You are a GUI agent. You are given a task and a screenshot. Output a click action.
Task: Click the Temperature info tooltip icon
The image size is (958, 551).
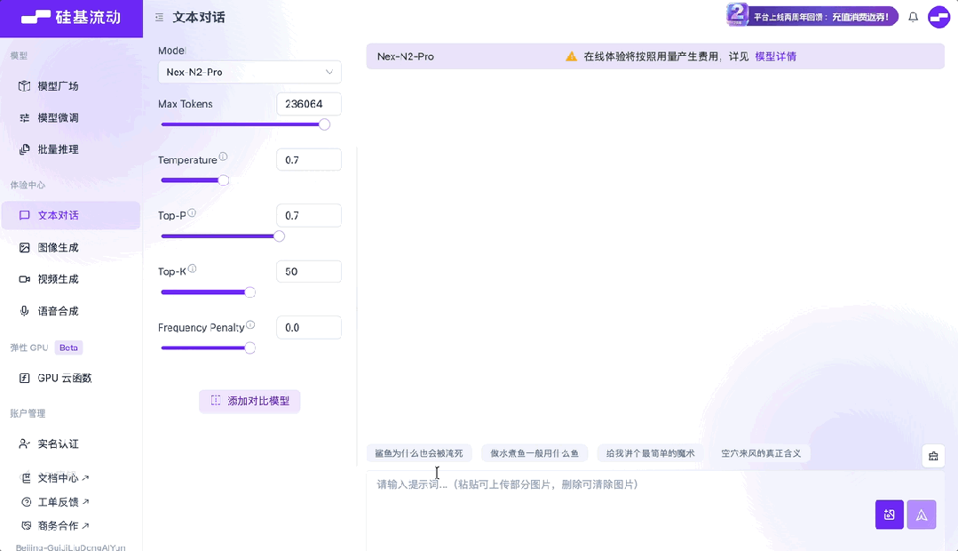click(x=223, y=156)
